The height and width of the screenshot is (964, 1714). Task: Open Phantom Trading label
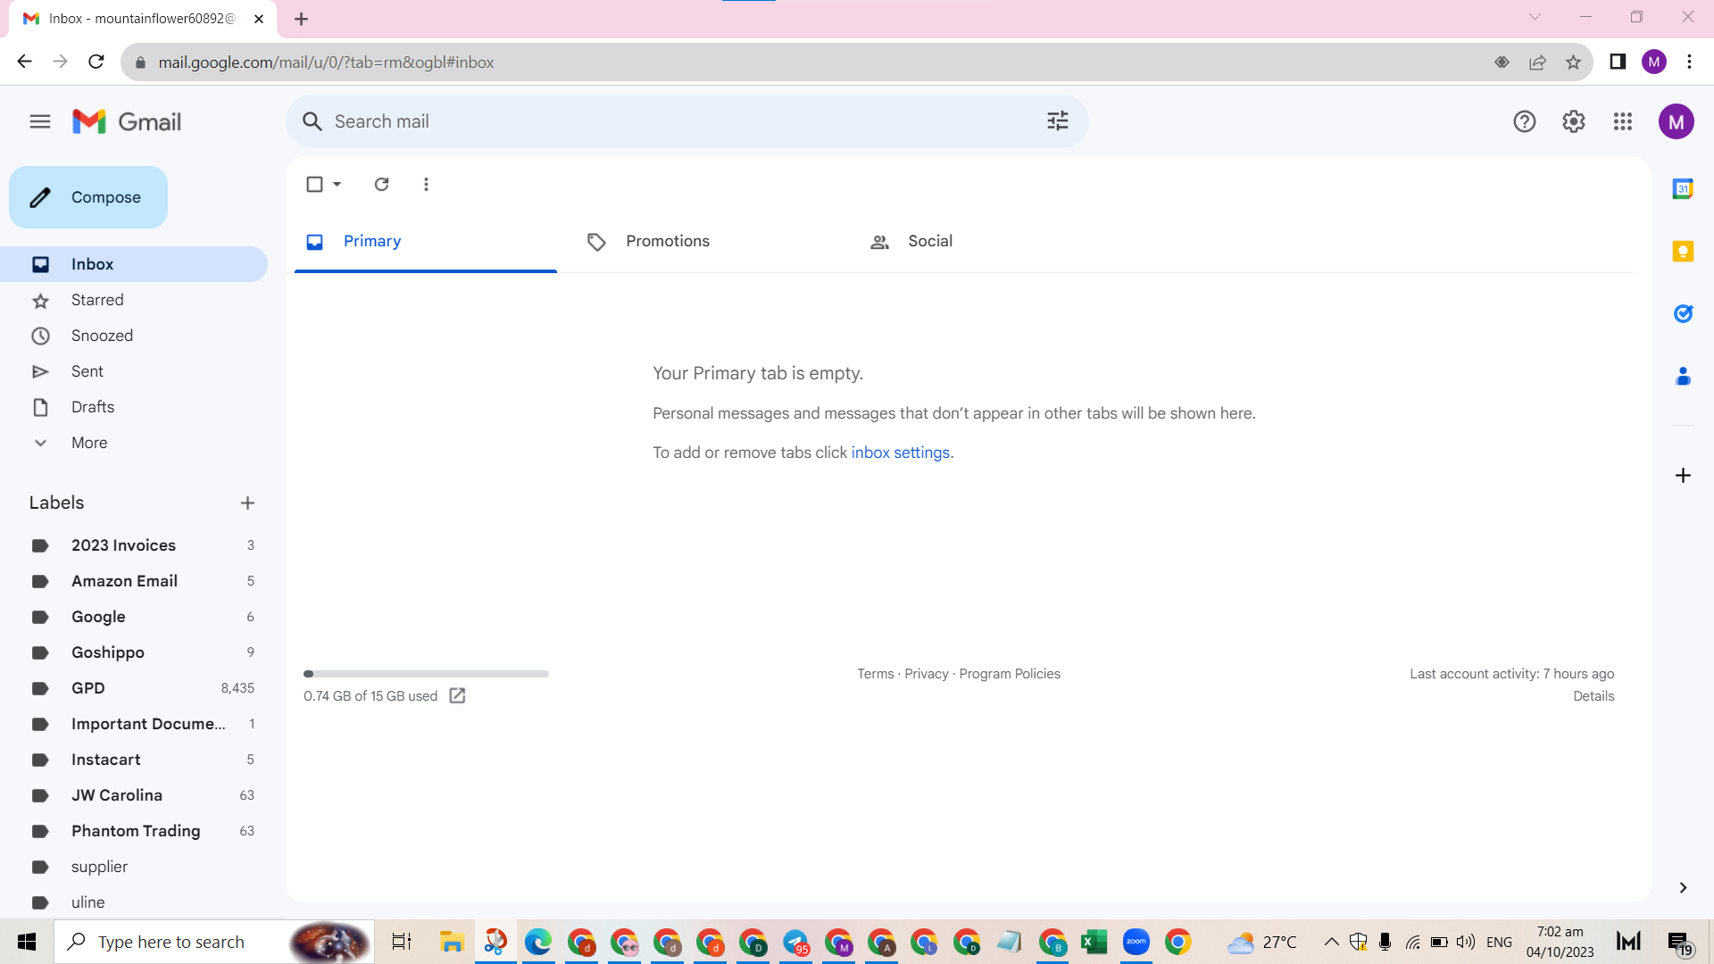click(134, 831)
